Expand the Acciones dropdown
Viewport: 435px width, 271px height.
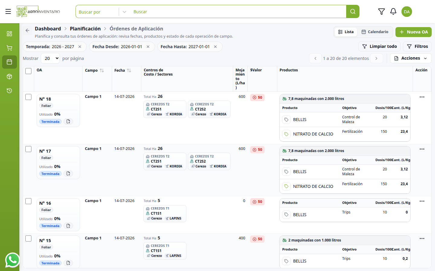coord(411,58)
